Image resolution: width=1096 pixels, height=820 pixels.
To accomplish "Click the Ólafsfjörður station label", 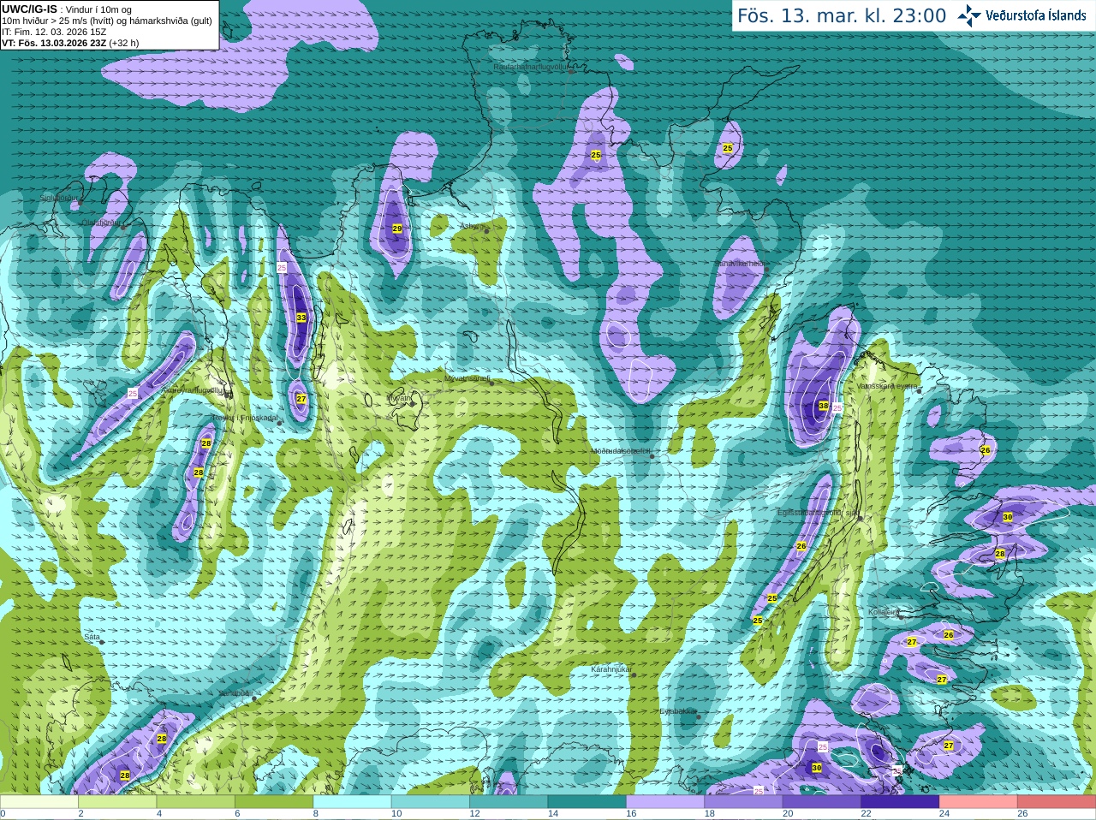I will click(101, 223).
